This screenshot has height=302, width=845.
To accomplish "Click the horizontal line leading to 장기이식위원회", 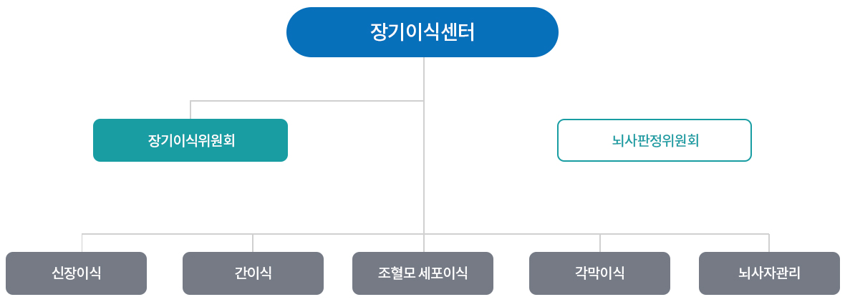I will [306, 101].
